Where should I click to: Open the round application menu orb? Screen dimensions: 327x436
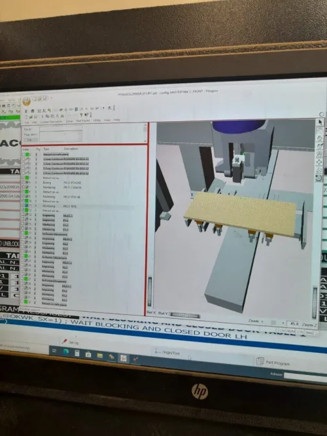click(26, 101)
